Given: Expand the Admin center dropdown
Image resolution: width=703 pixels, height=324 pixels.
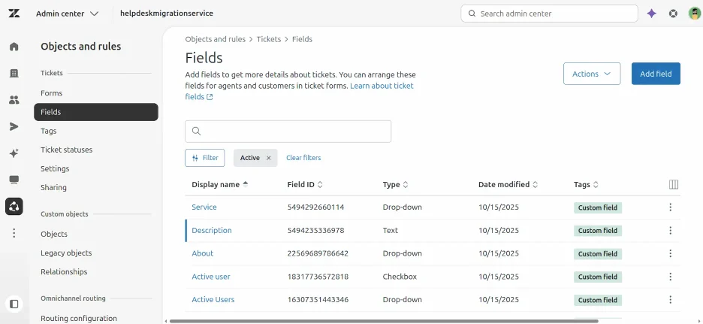Looking at the screenshot, I should point(68,14).
